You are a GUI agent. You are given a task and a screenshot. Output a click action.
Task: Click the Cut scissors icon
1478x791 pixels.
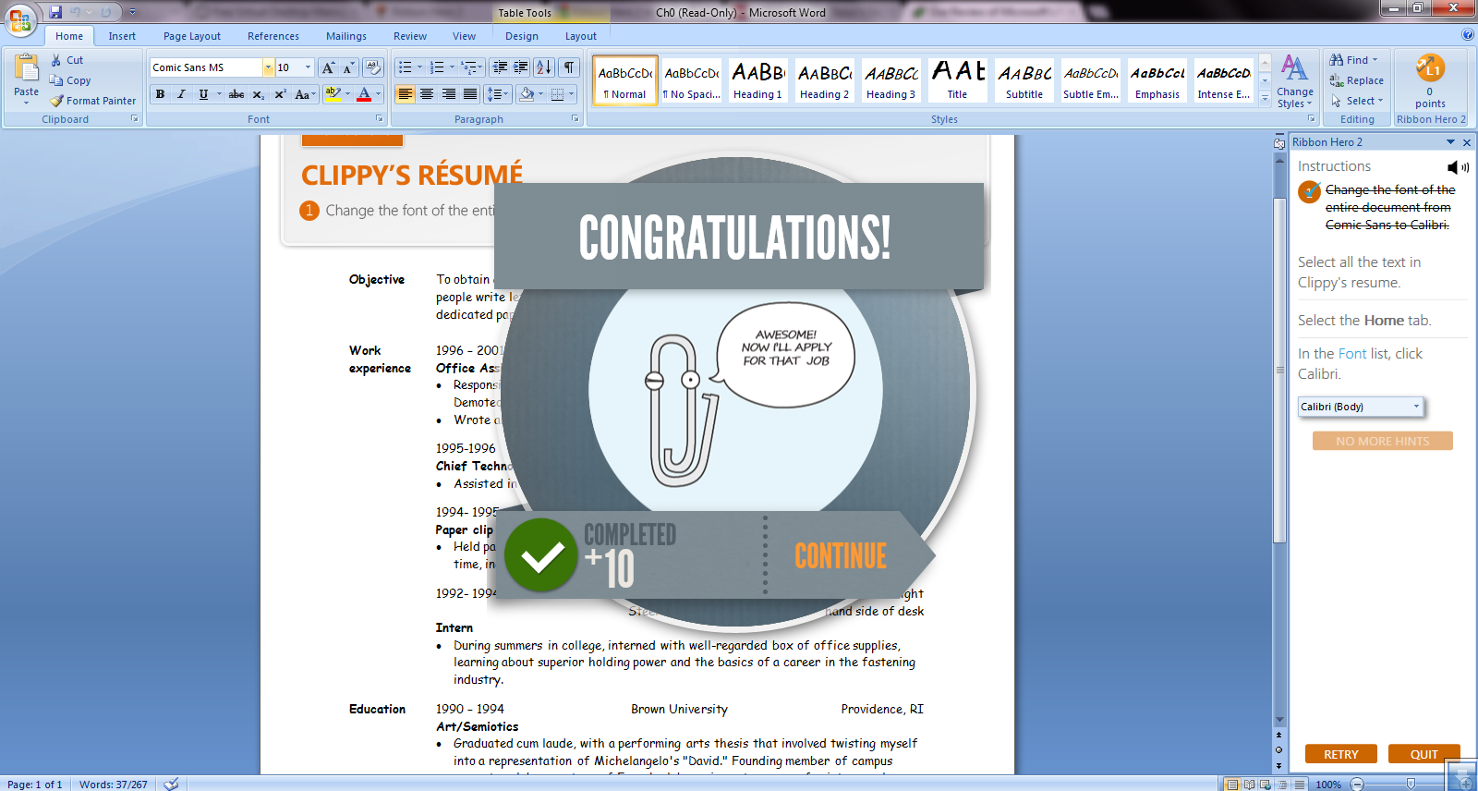pos(56,60)
